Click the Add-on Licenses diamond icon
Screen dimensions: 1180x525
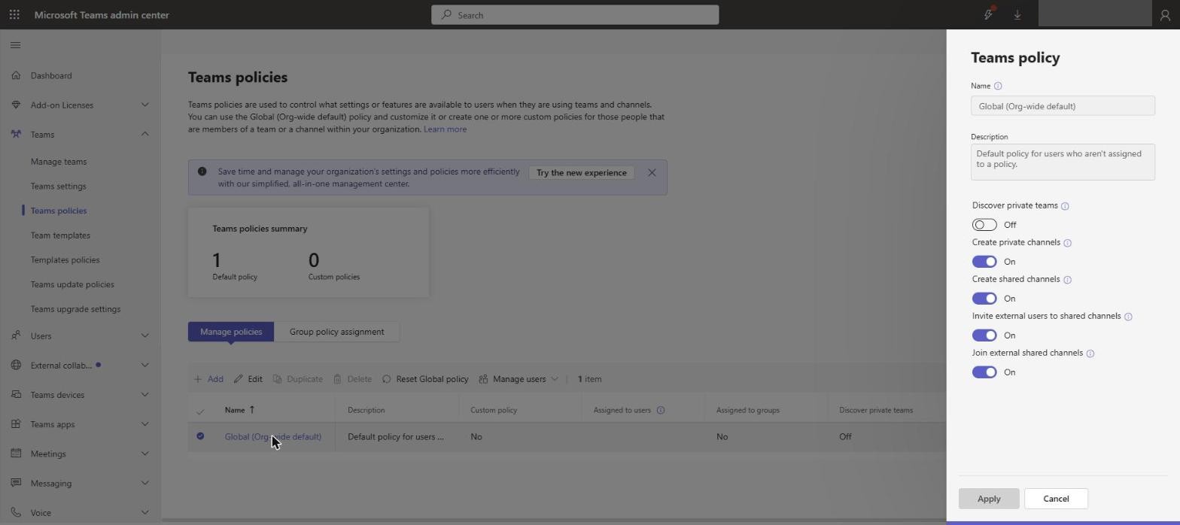pos(16,105)
